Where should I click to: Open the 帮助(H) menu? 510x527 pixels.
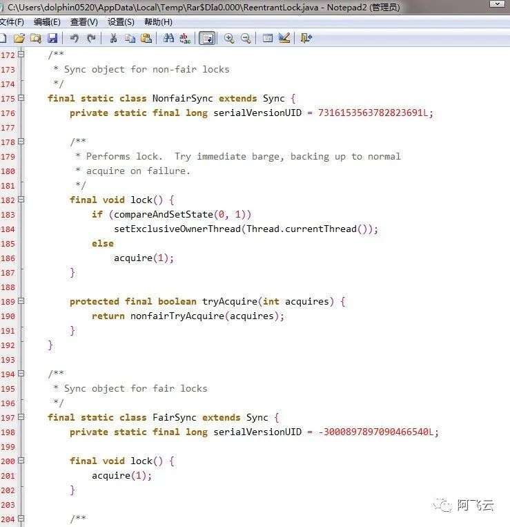[158, 22]
